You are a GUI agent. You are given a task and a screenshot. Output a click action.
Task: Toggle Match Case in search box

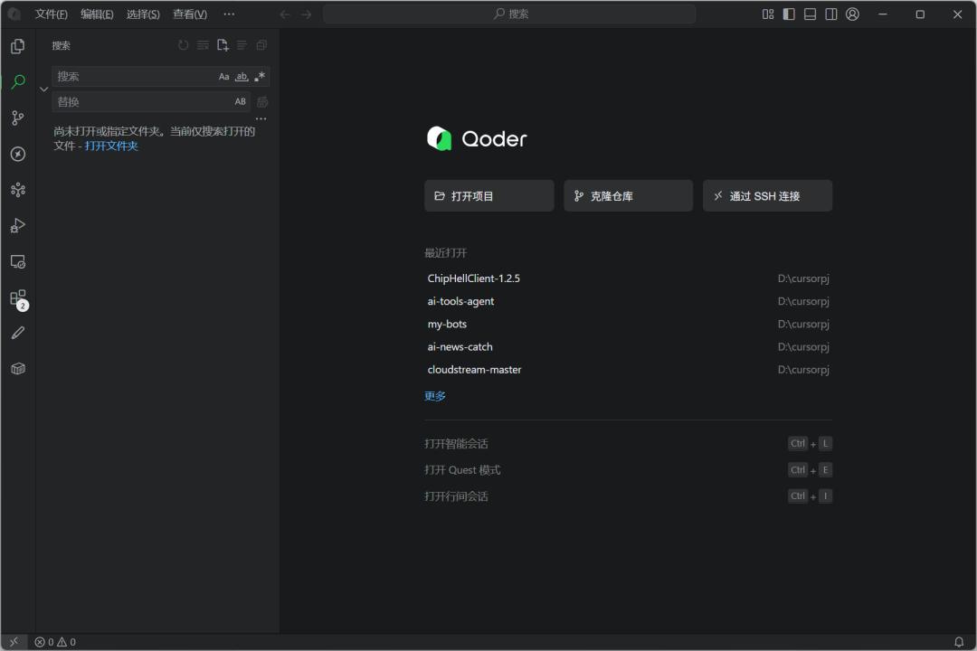point(224,77)
